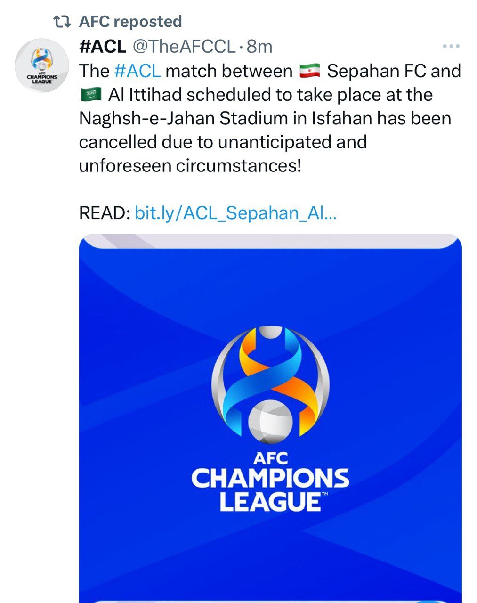Click the repost arrows icon beside AFC reposted
The image size is (477, 603).
(x=61, y=21)
